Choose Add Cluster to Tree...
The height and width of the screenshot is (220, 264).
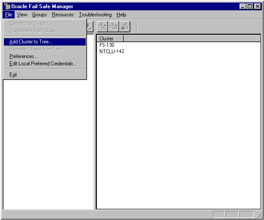[x=45, y=42]
